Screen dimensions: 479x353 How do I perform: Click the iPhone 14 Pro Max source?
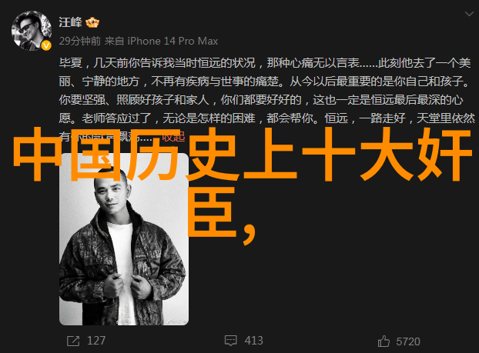click(x=173, y=41)
